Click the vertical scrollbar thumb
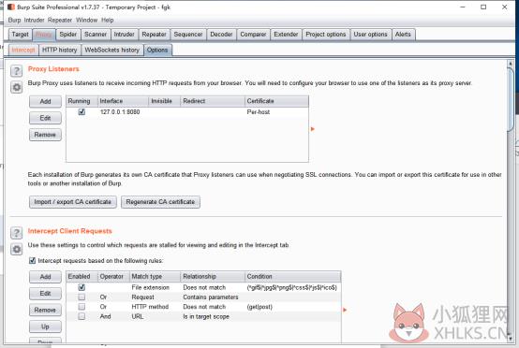519x348 pixels. 510,99
